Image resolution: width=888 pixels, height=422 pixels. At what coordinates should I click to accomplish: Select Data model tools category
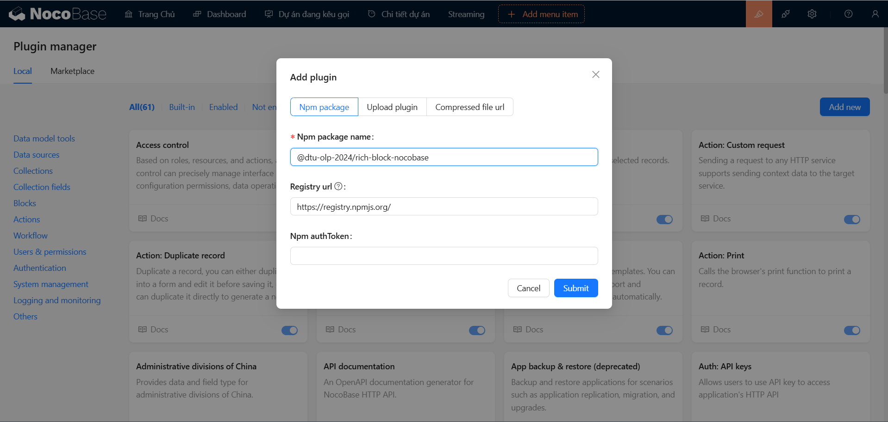point(44,138)
